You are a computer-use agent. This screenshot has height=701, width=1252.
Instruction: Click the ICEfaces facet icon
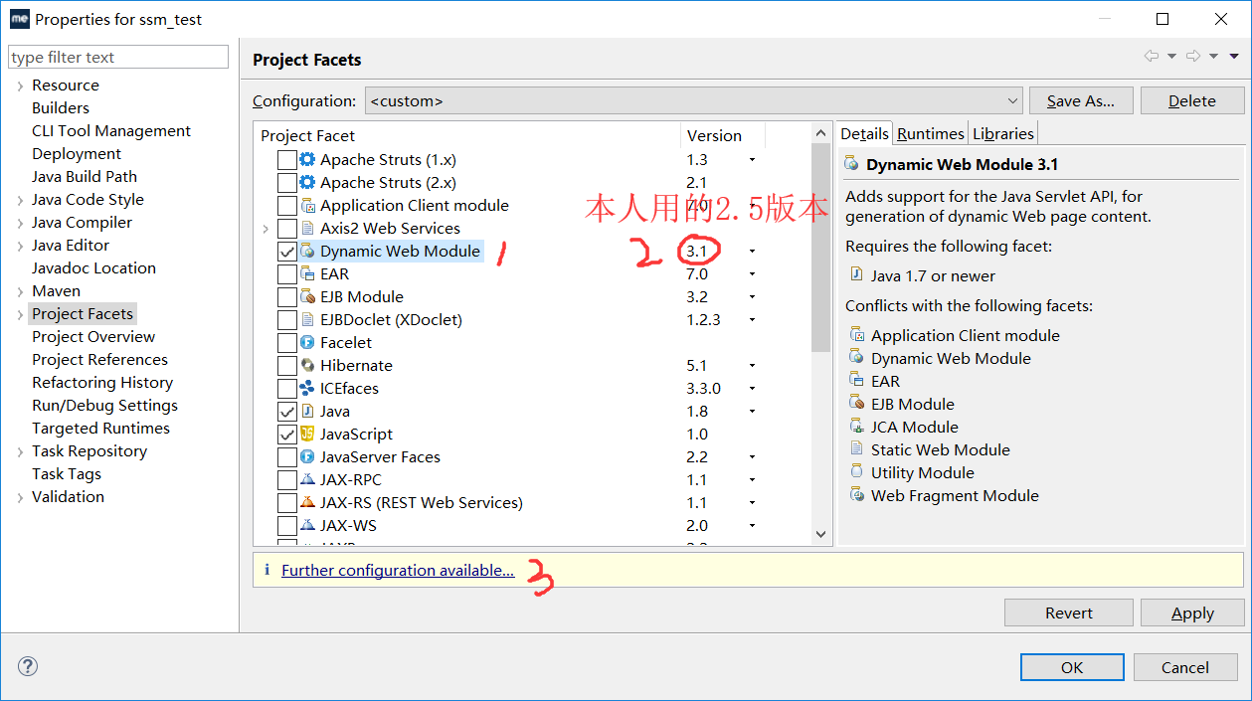coord(307,388)
